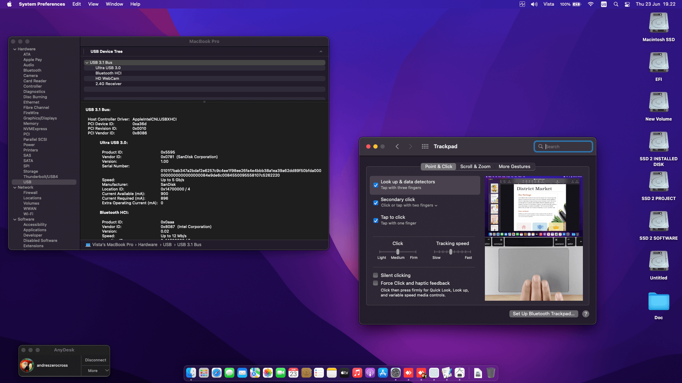The image size is (682, 383).
Task: Focus the Trackpad Search field
Action: click(x=563, y=146)
